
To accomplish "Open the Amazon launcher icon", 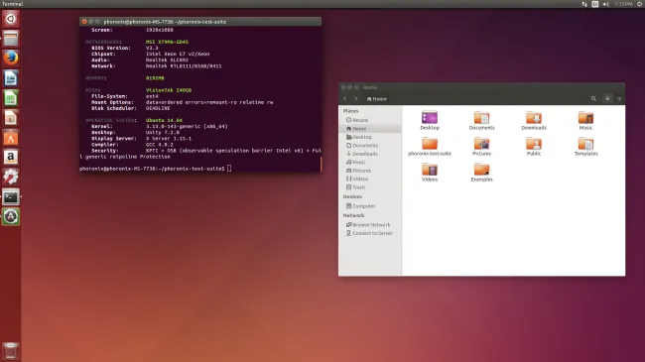I will [11, 157].
